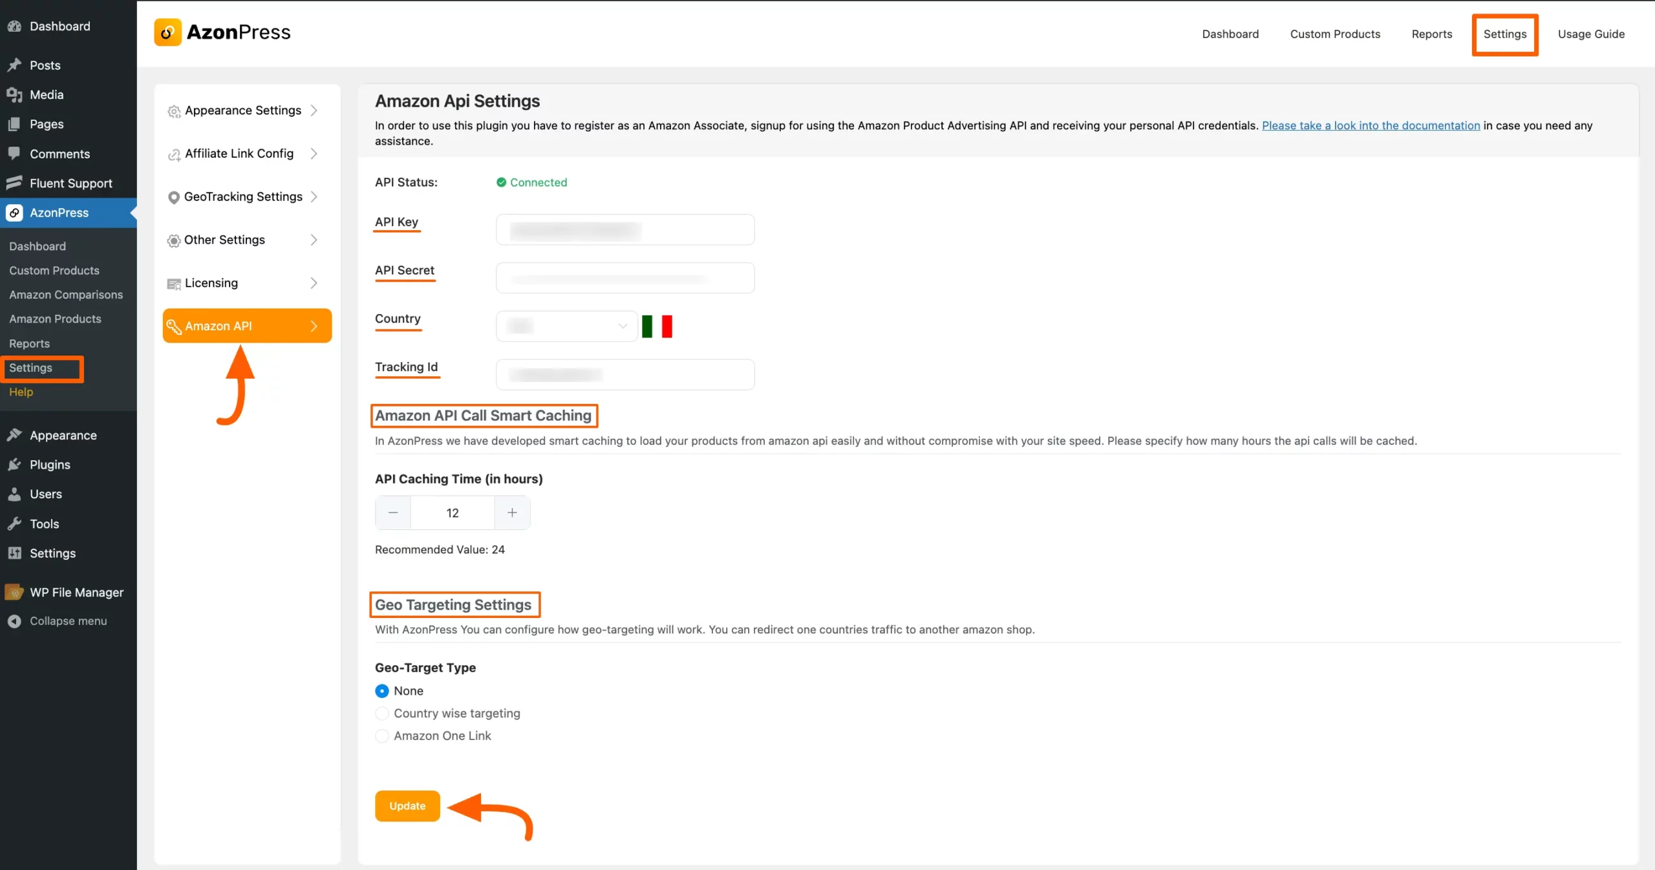Click the Tracking Id input field

coord(625,374)
